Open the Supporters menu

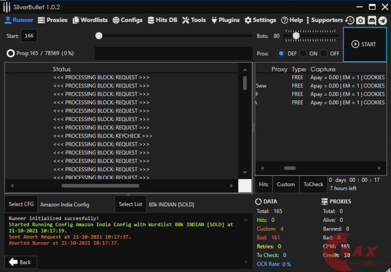[323, 20]
